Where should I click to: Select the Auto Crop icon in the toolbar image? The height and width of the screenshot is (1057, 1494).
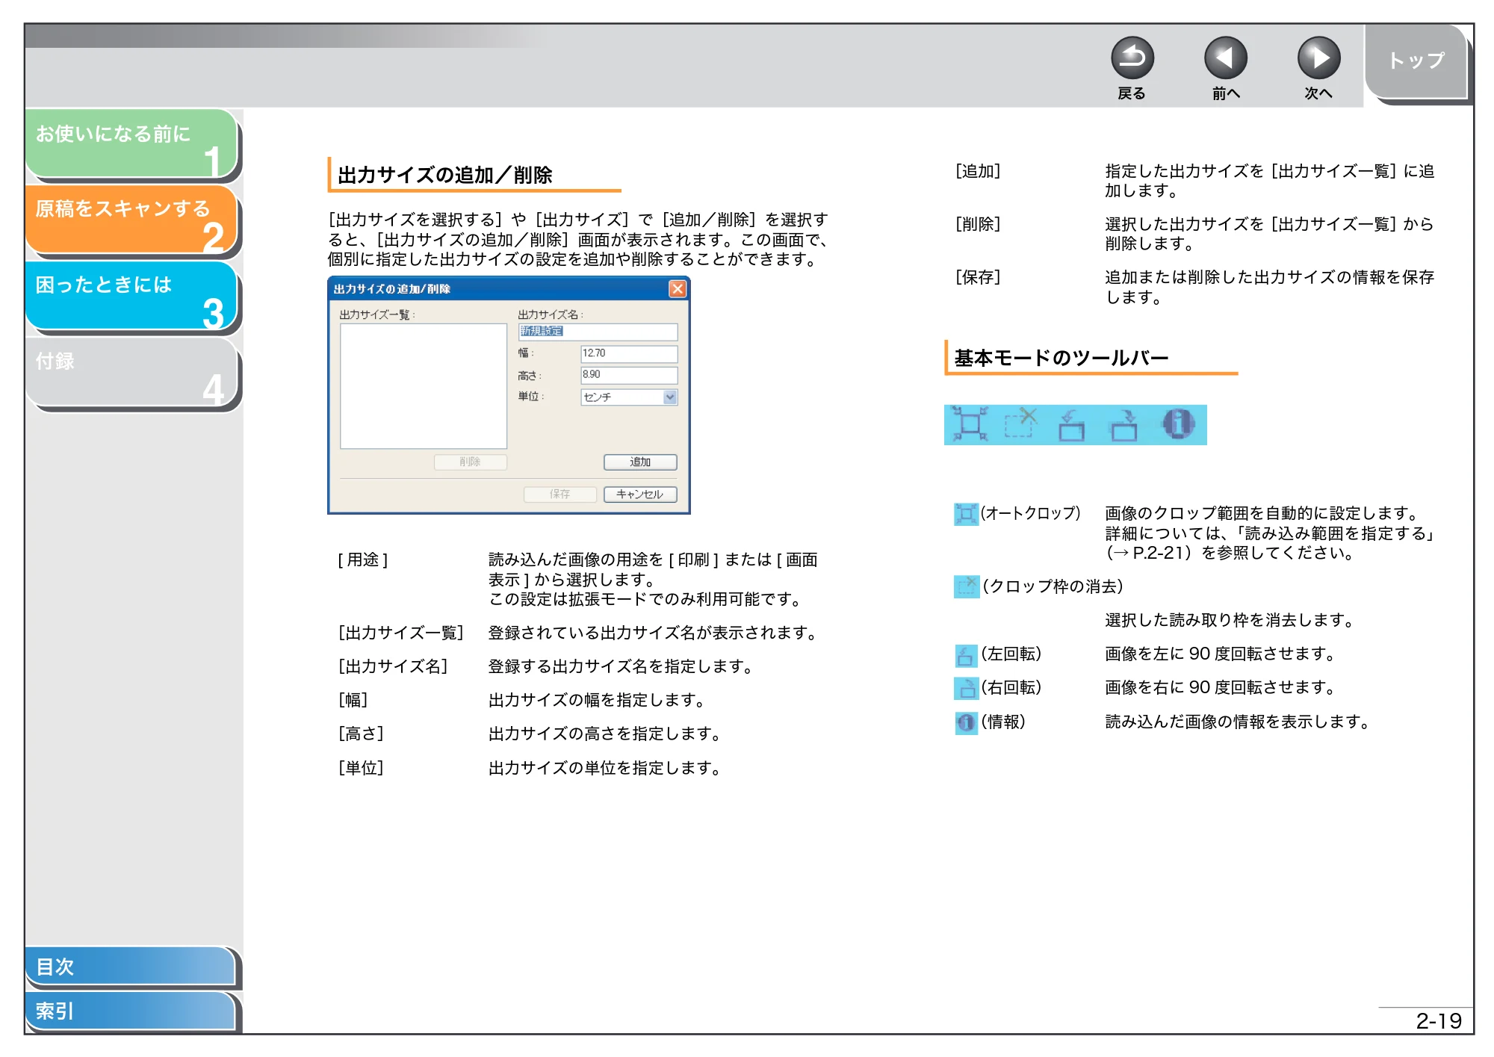pyautogui.click(x=970, y=424)
